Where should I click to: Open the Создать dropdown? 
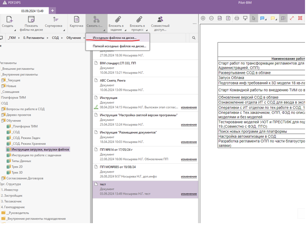pyautogui.click(x=8, y=22)
